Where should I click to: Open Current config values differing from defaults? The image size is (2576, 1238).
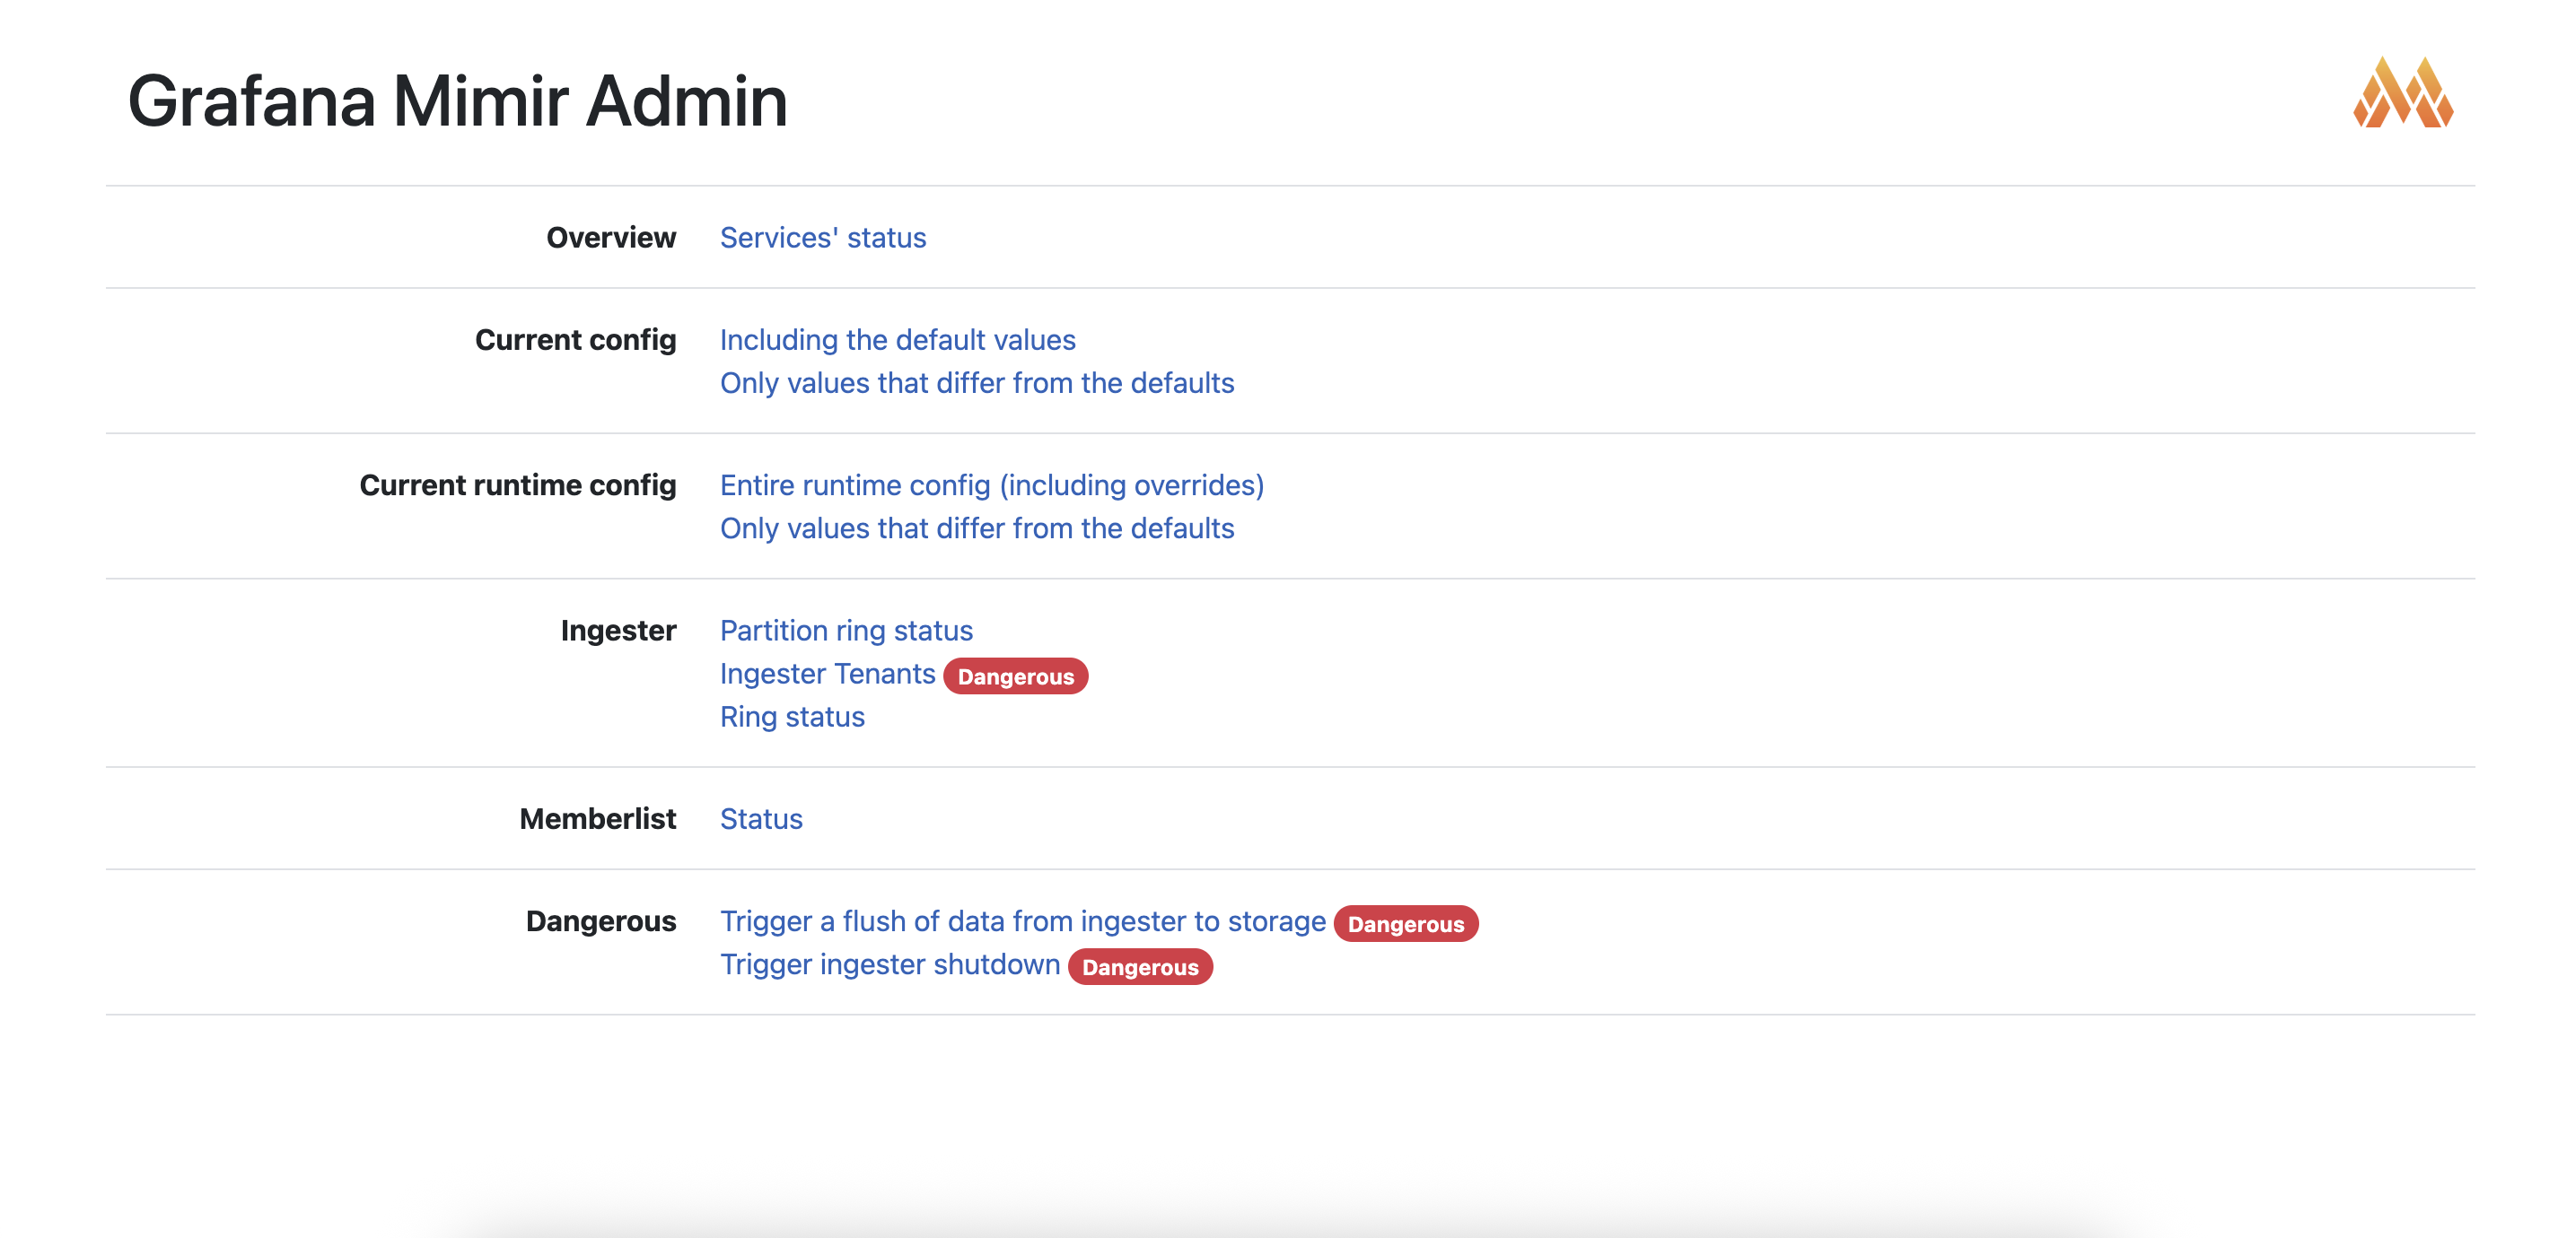pyautogui.click(x=976, y=383)
